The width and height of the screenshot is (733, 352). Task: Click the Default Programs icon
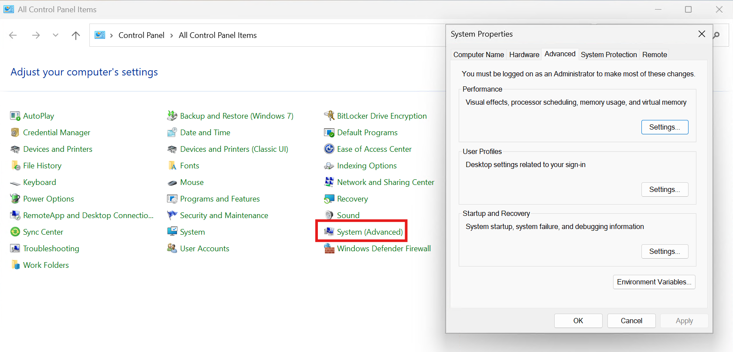pos(329,133)
